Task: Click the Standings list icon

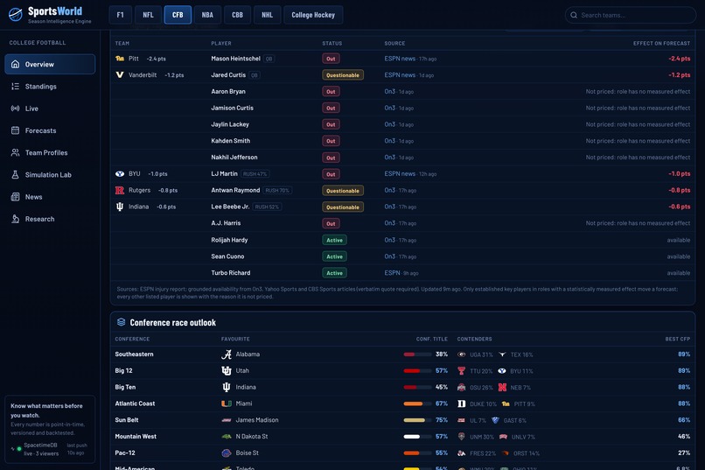Action: coord(15,87)
